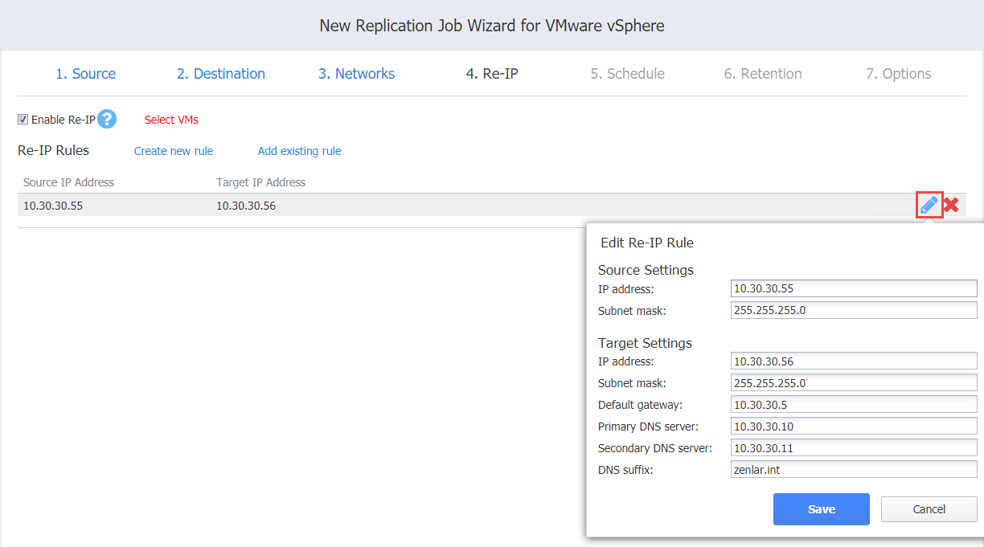The height and width of the screenshot is (547, 984).
Task: Click the Primary DNS server field
Action: pyautogui.click(x=854, y=427)
